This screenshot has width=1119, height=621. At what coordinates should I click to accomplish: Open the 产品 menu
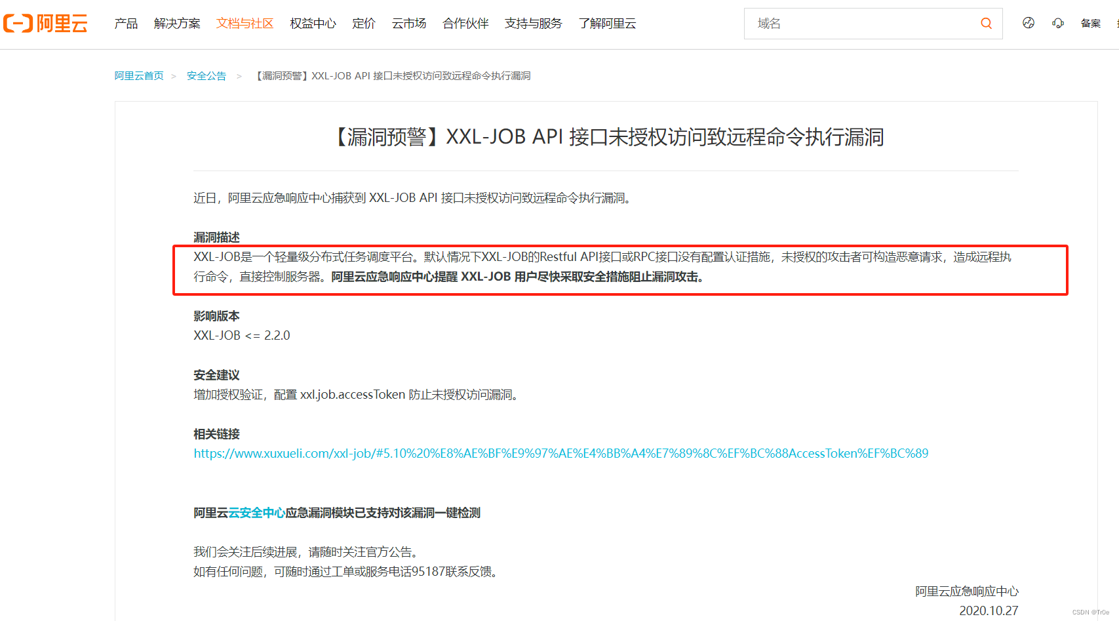coord(126,24)
